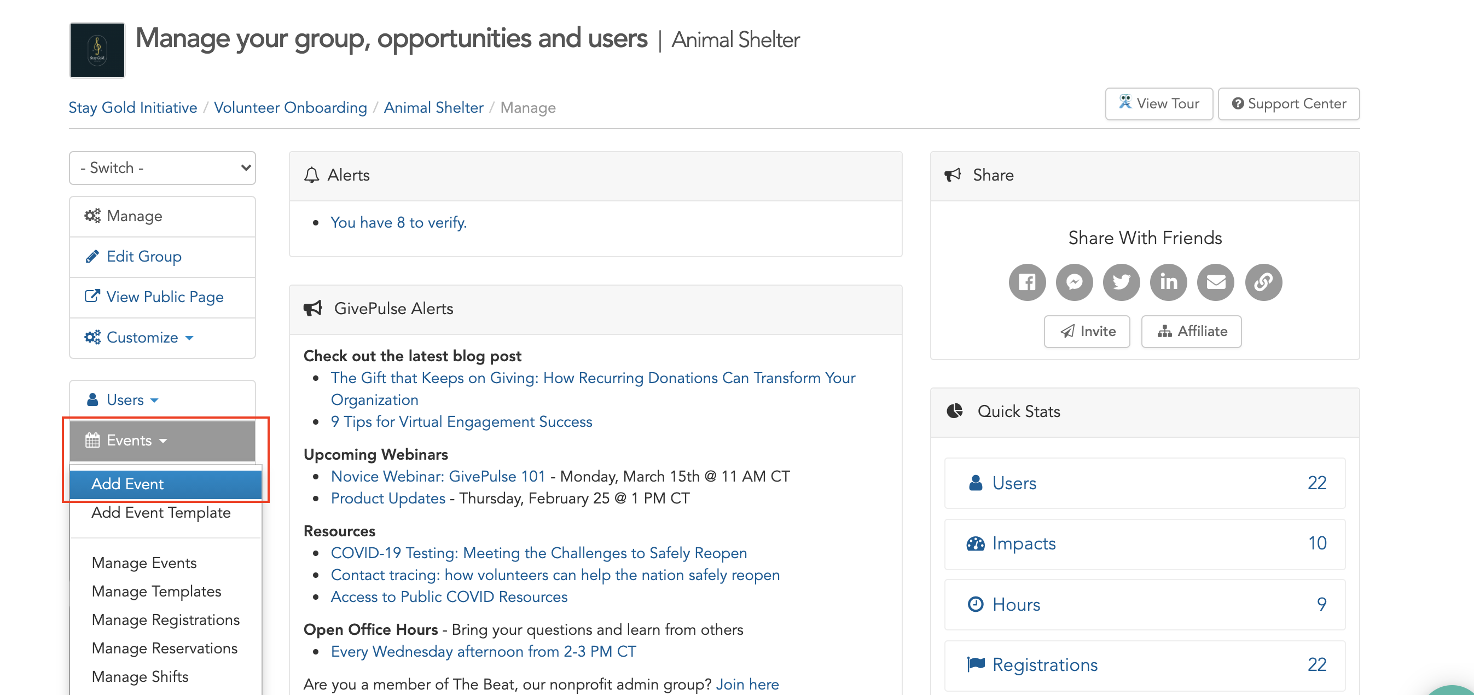Viewport: 1474px width, 695px height.
Task: Click the Affiliate hierarchy icon
Action: tap(1164, 332)
